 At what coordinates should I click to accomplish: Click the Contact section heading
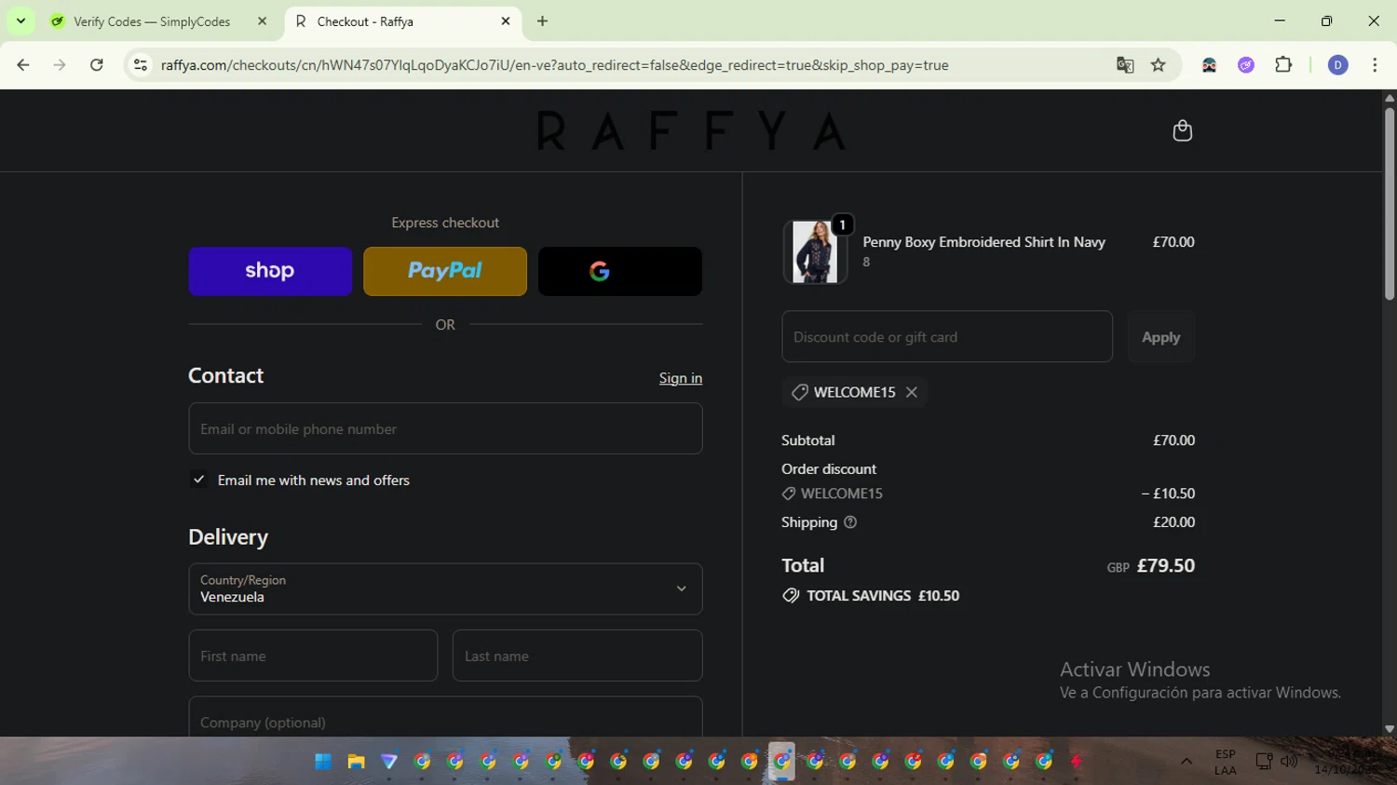[226, 375]
